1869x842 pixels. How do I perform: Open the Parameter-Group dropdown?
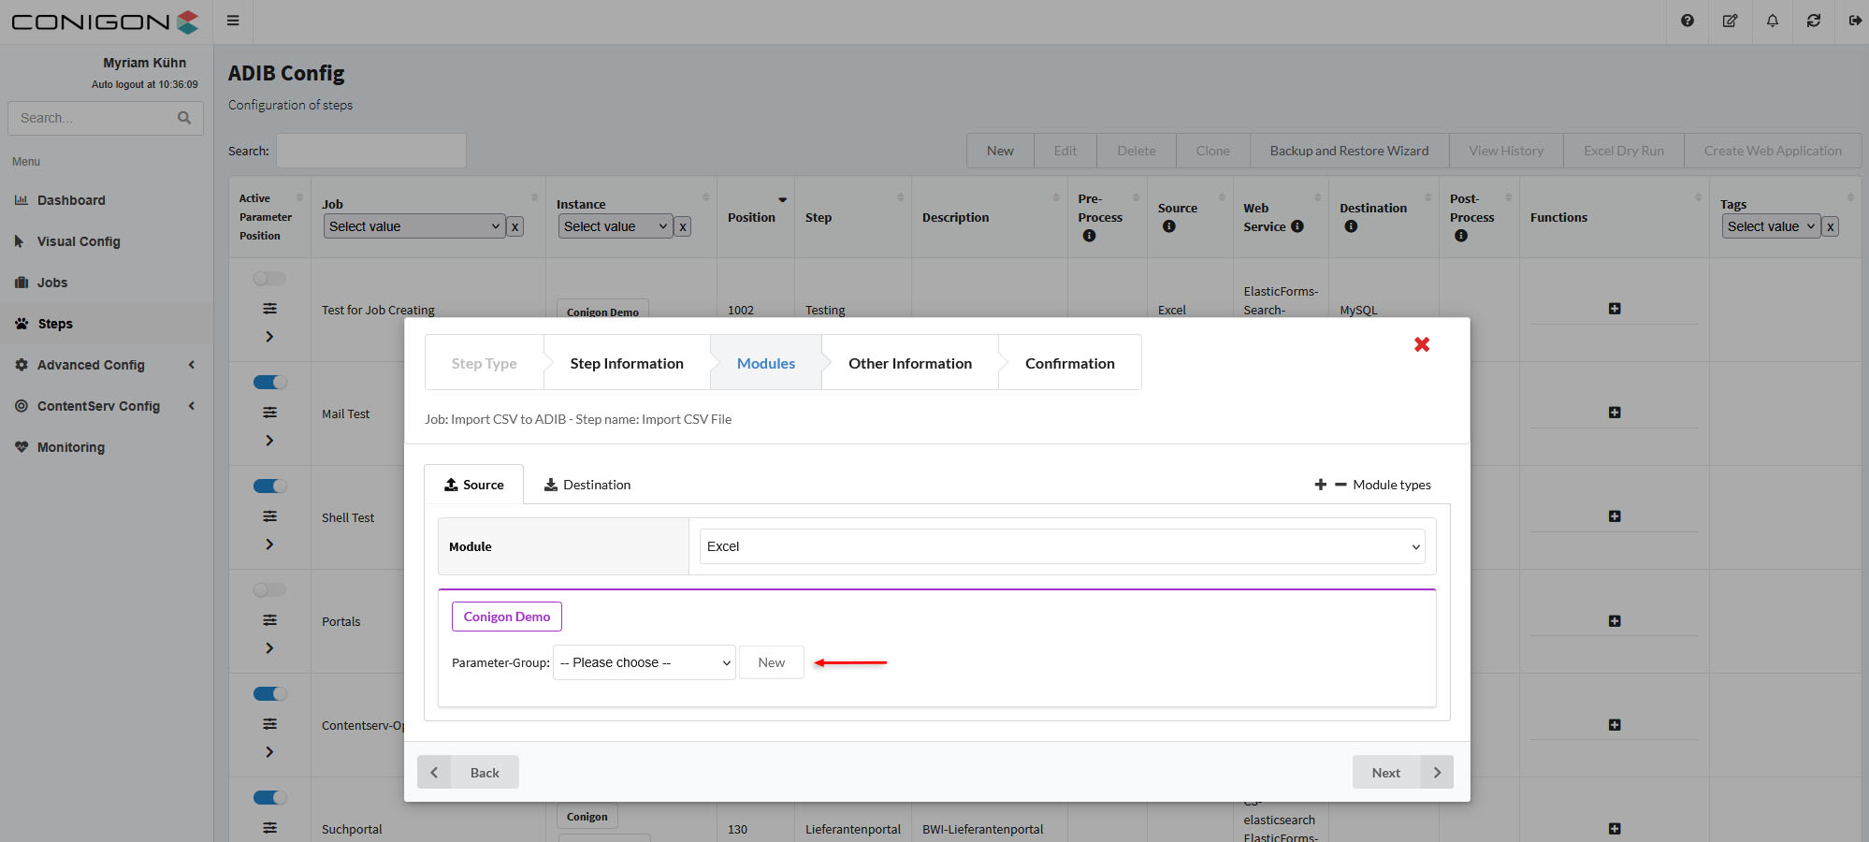(644, 662)
